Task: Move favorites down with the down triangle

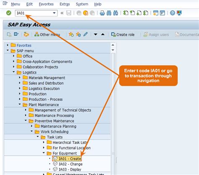Action: tap(96, 34)
